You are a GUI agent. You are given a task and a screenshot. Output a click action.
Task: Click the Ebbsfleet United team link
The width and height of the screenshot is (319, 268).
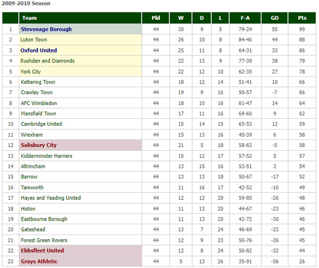coord(42,250)
